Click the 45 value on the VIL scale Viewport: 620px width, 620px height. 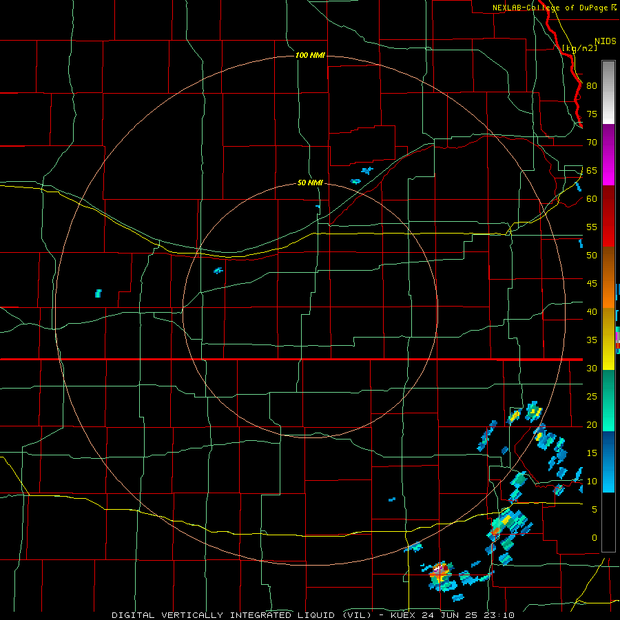click(x=592, y=284)
